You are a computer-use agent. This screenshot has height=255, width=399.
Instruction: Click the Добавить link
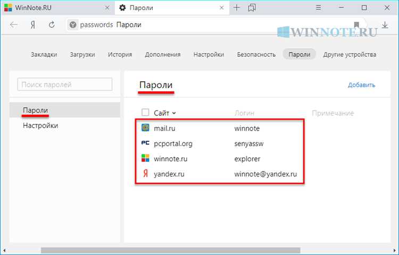pos(361,85)
